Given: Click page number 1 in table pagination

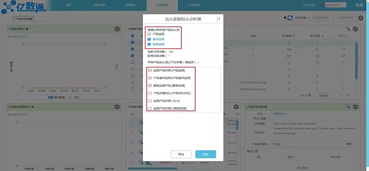Looking at the screenshot, I should pos(347,96).
